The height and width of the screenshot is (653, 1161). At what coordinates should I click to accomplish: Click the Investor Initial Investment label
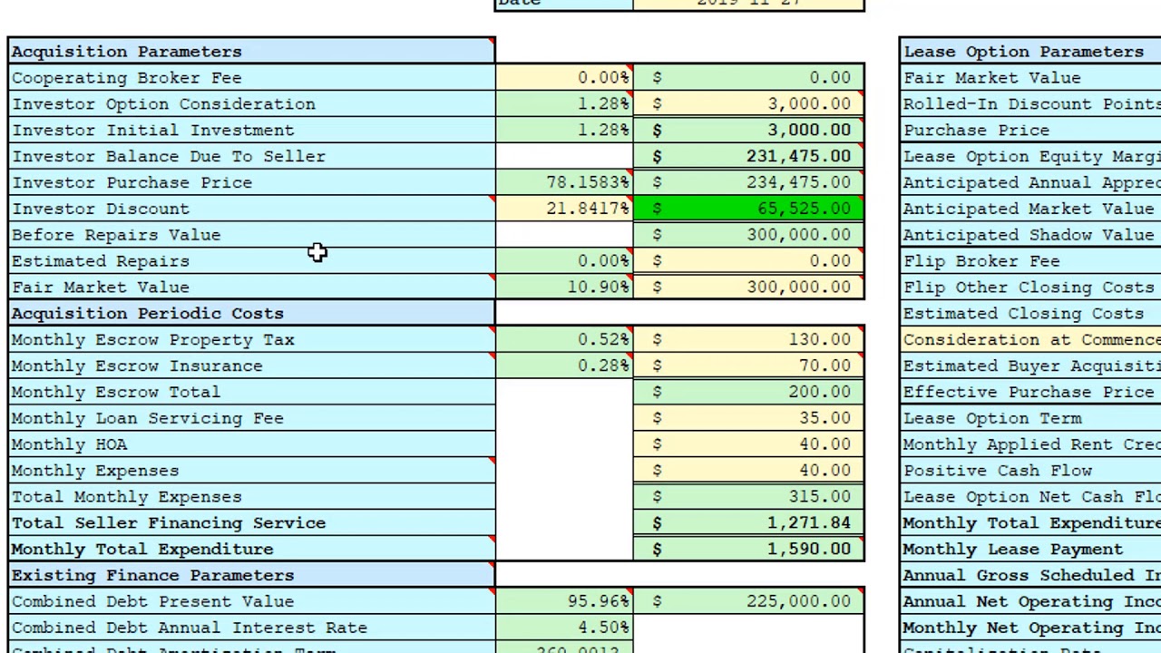point(152,131)
